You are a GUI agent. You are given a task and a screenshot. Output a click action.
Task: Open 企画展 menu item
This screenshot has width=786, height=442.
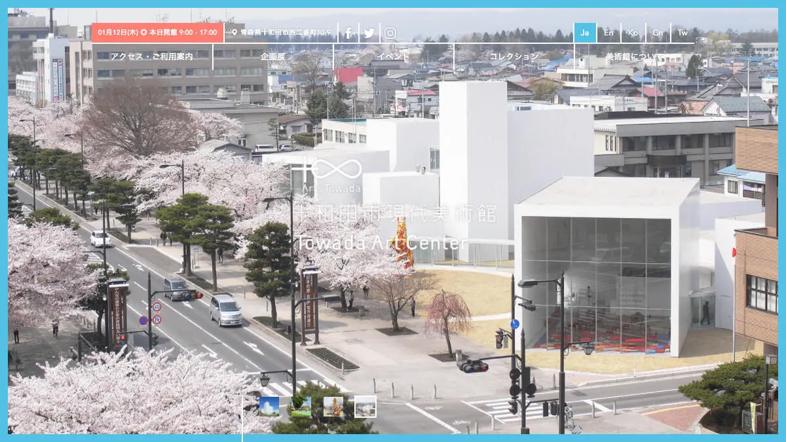[273, 56]
